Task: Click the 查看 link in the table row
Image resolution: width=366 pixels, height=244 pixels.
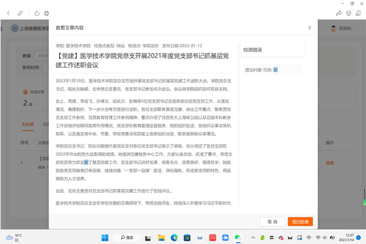Action: point(329,163)
